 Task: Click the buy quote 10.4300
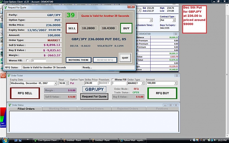coord(108,28)
